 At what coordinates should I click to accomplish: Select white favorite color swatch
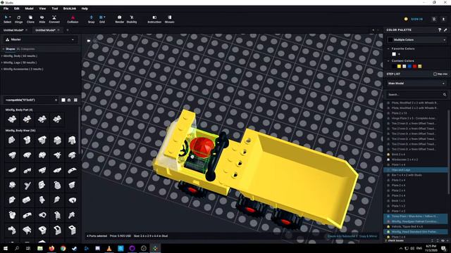click(394, 54)
